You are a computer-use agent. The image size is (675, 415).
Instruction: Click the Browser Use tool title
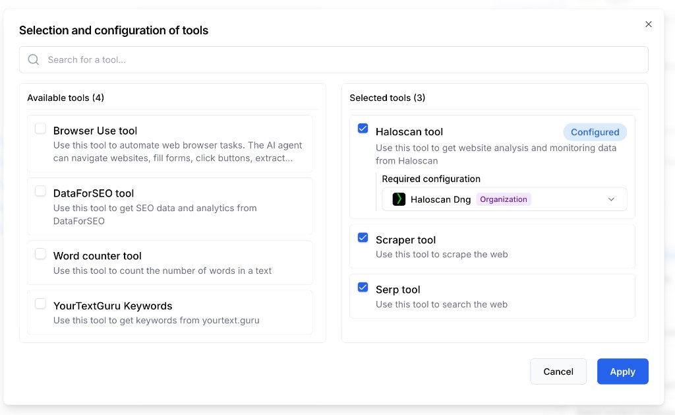95,131
